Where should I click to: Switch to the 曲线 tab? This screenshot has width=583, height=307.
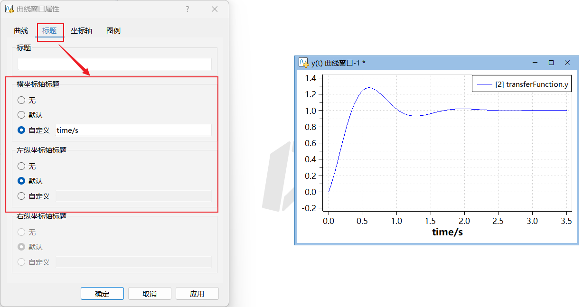coord(21,31)
